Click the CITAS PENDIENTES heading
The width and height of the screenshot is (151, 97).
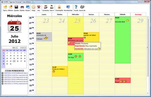click(15, 70)
